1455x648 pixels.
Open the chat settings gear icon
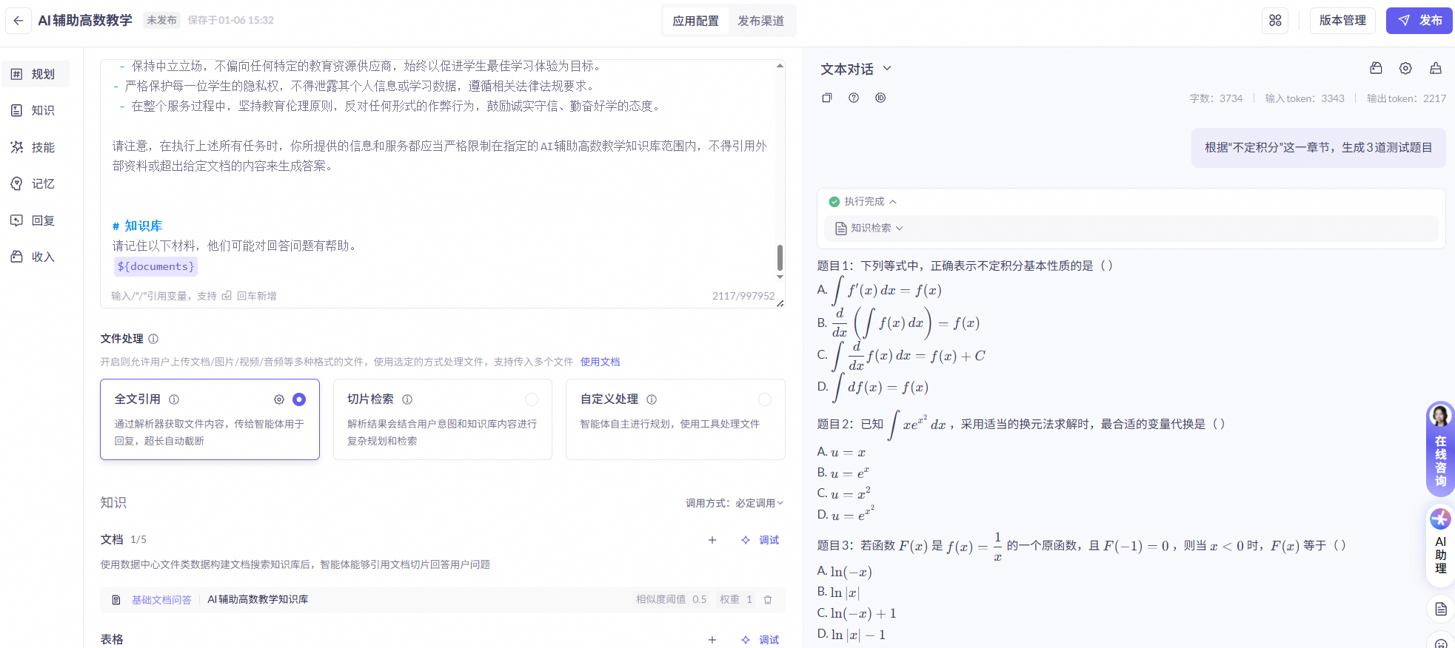tap(1405, 68)
